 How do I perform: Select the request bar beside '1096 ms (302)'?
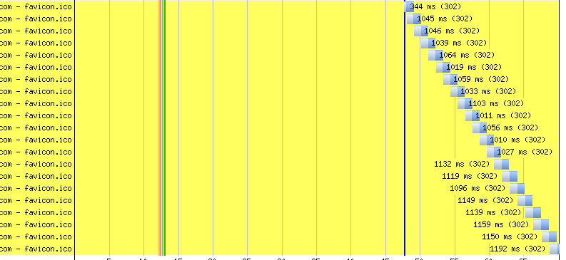click(x=517, y=188)
